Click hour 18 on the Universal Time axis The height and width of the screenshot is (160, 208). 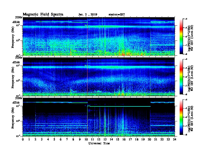pyautogui.click(x=137, y=139)
